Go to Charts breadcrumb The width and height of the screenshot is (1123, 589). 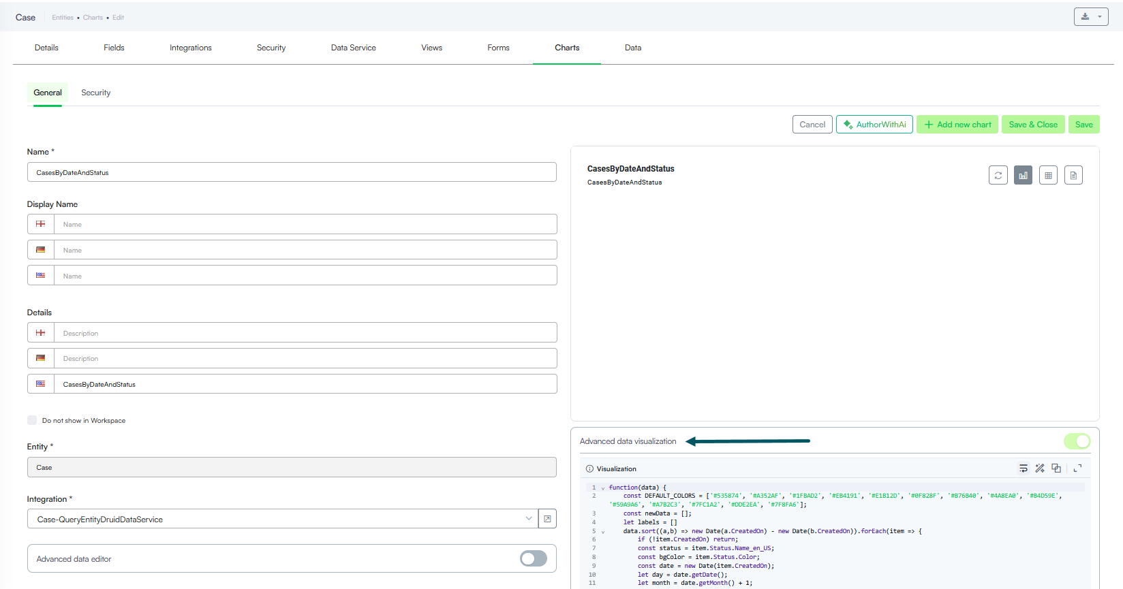click(93, 18)
